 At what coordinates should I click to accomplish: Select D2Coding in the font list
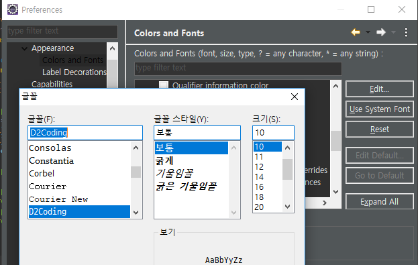click(79, 212)
